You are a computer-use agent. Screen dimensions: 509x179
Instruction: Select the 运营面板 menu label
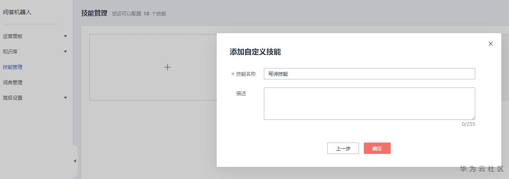[13, 36]
